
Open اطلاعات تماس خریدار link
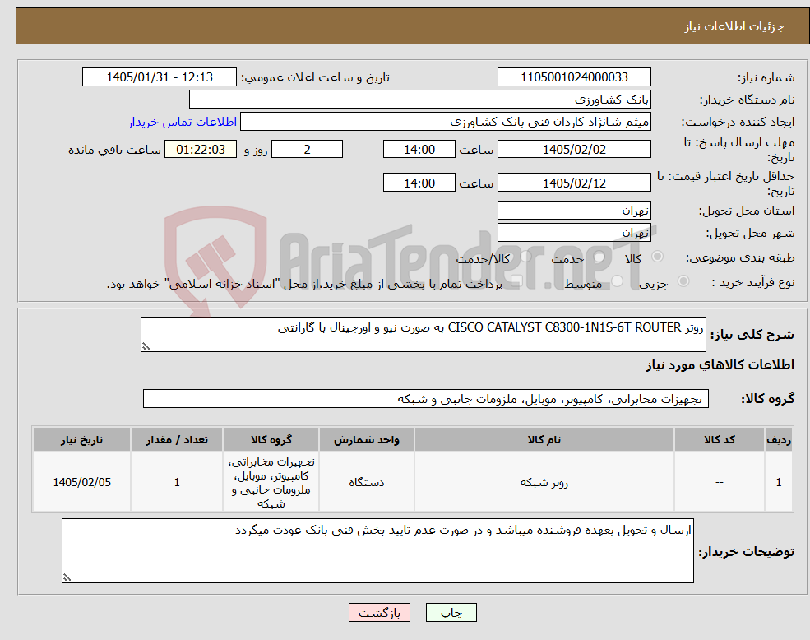click(x=183, y=122)
